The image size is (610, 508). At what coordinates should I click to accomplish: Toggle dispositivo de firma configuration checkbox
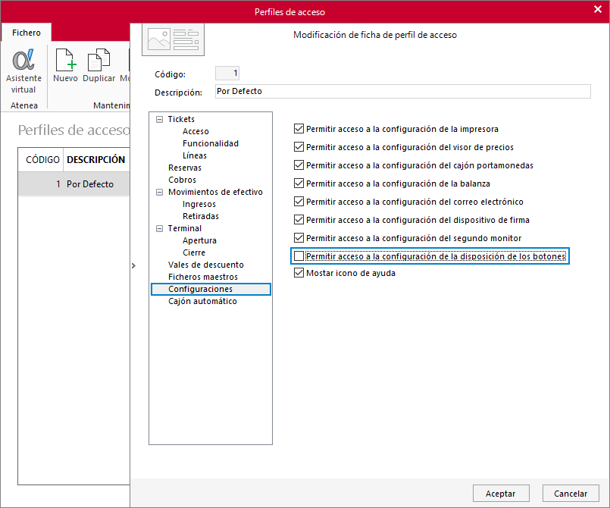coord(299,220)
